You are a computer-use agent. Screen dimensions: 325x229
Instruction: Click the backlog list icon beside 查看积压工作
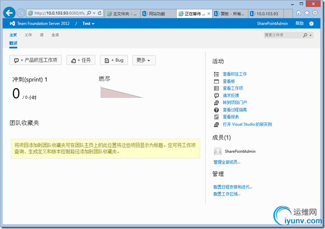click(x=216, y=74)
